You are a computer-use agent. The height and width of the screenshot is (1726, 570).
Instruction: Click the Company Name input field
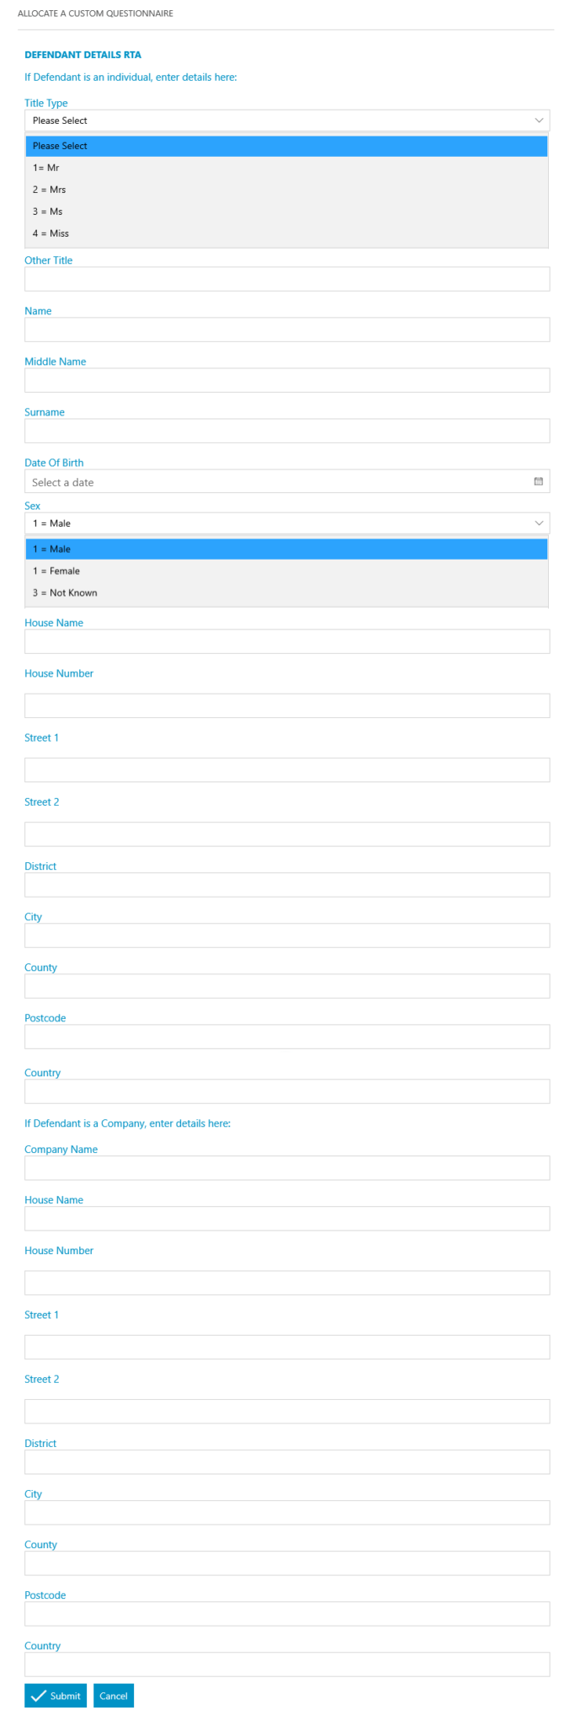286,1168
